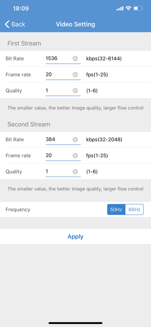The width and height of the screenshot is (151, 327).
Task: Tap the battery indicator in status bar
Action: [x=138, y=9]
